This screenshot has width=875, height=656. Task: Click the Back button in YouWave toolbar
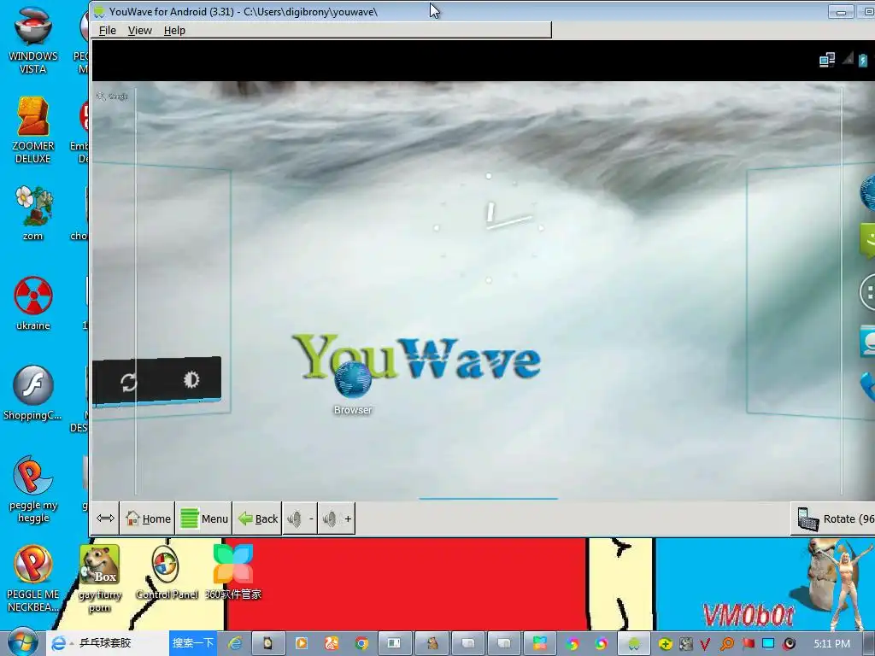[257, 518]
